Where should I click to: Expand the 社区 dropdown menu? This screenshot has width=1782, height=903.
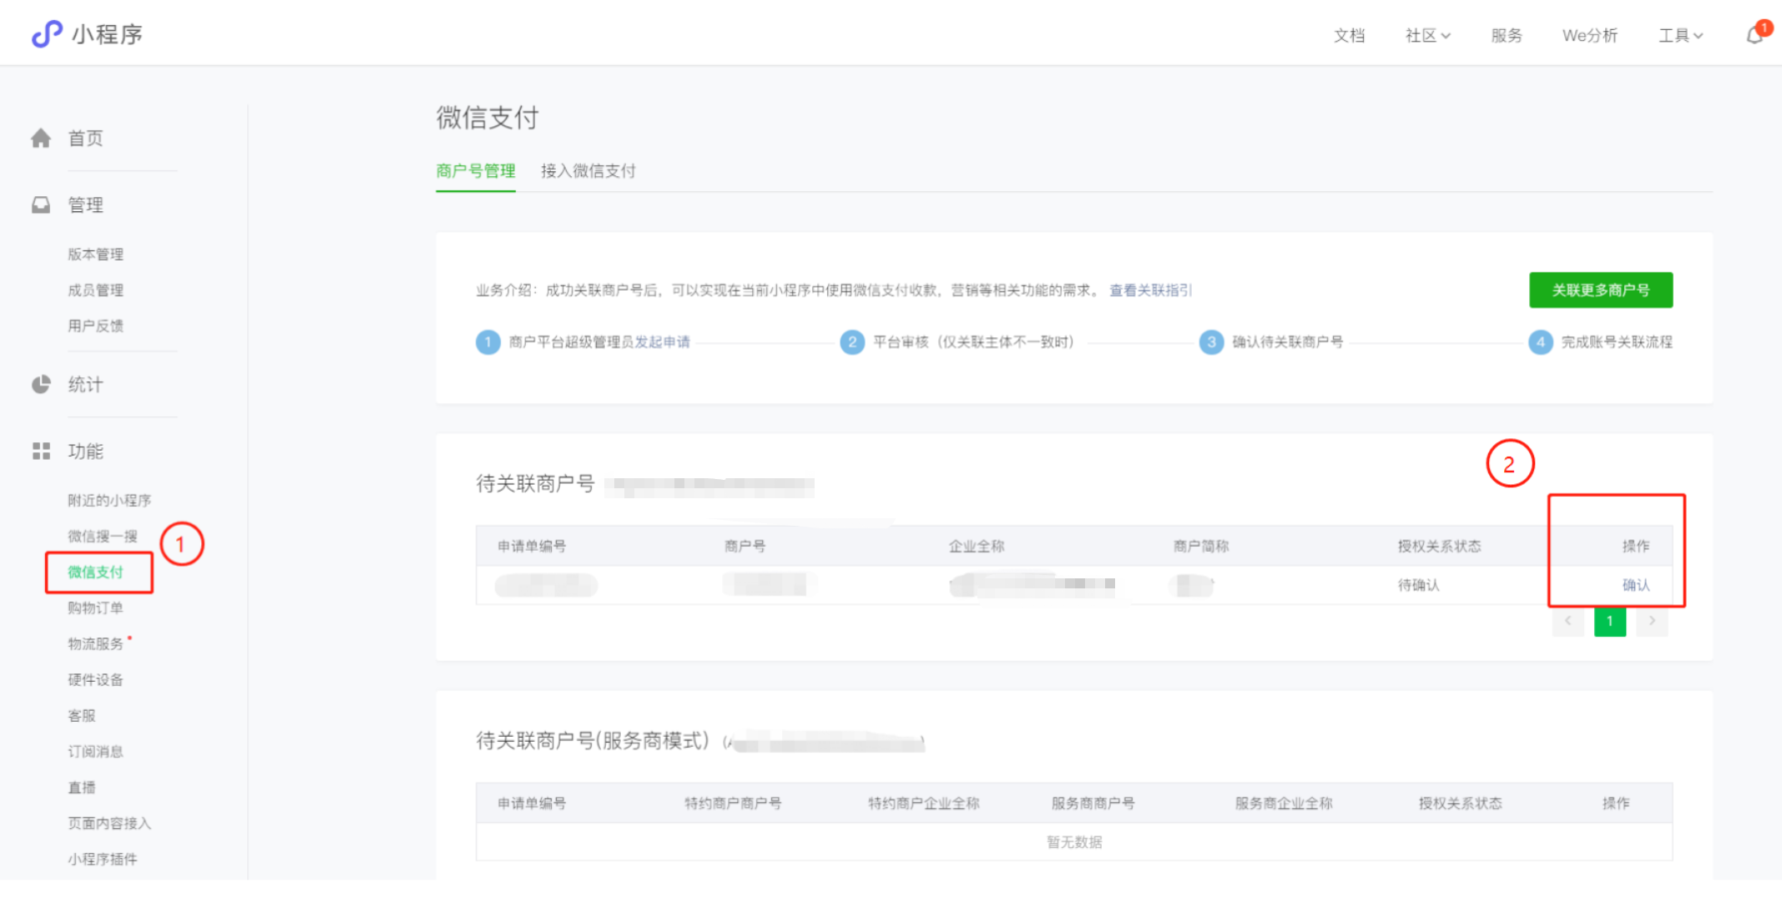coord(1427,35)
